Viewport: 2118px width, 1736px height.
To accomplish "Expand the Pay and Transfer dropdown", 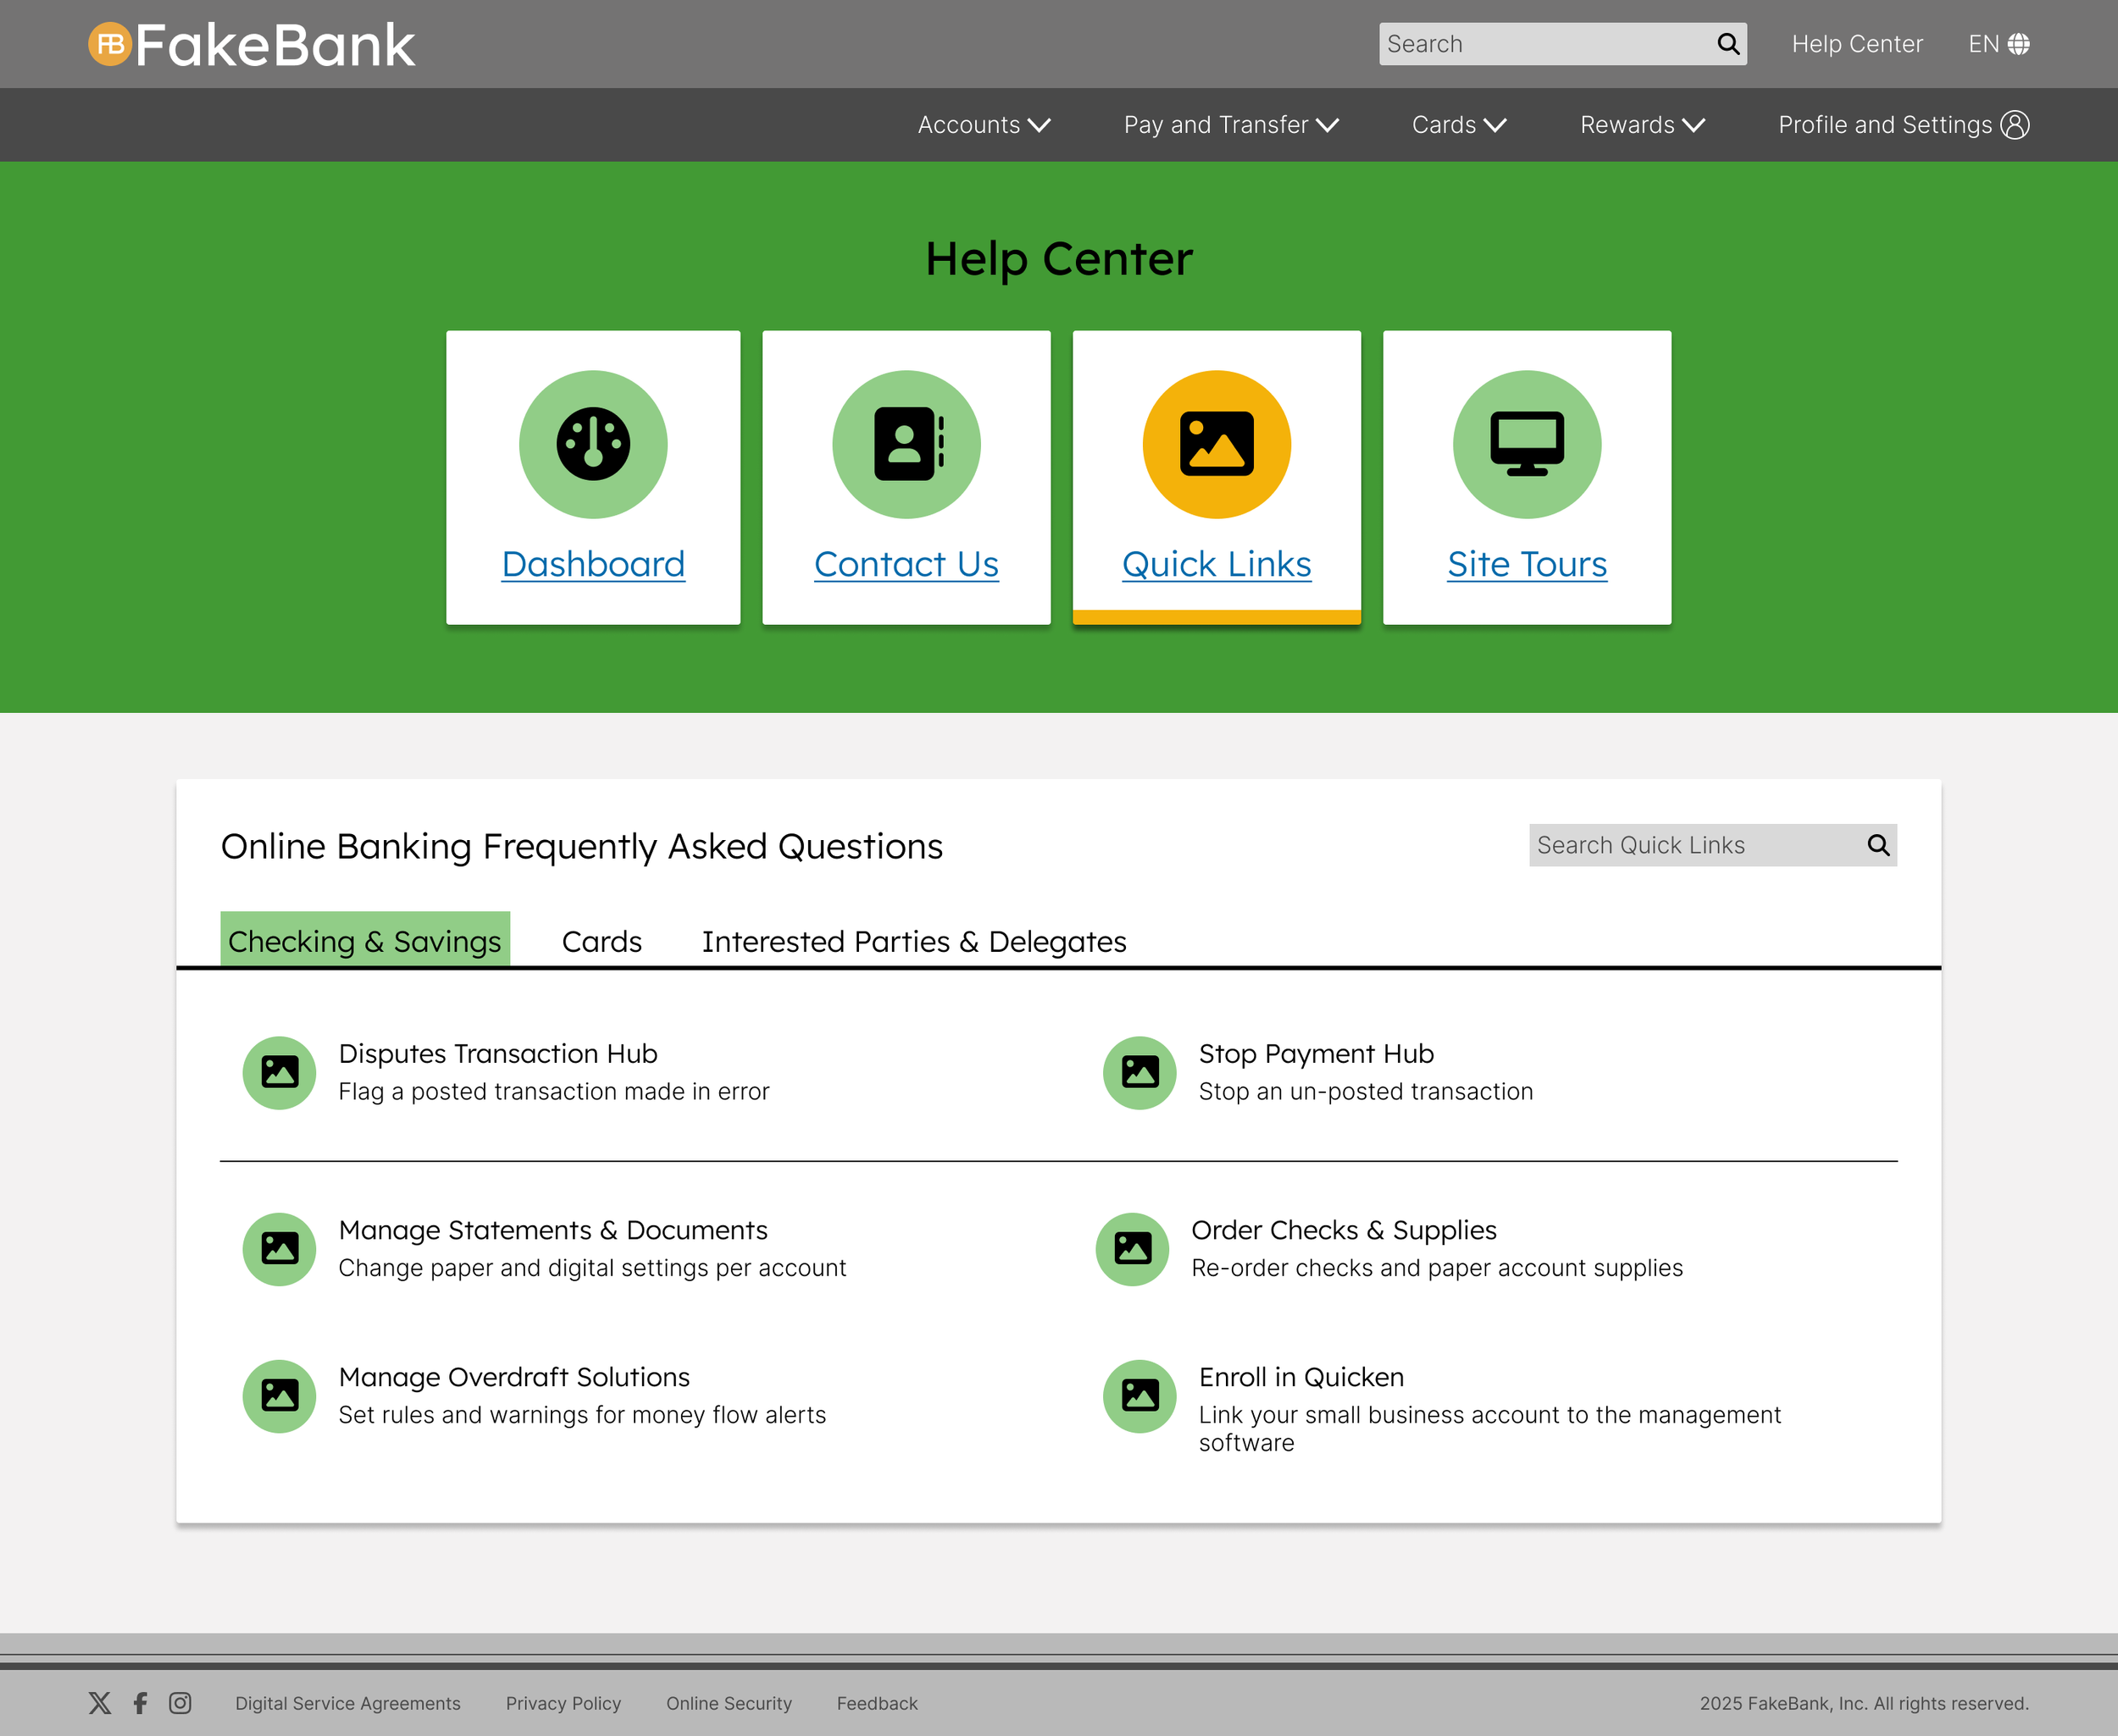I will click(x=1231, y=125).
